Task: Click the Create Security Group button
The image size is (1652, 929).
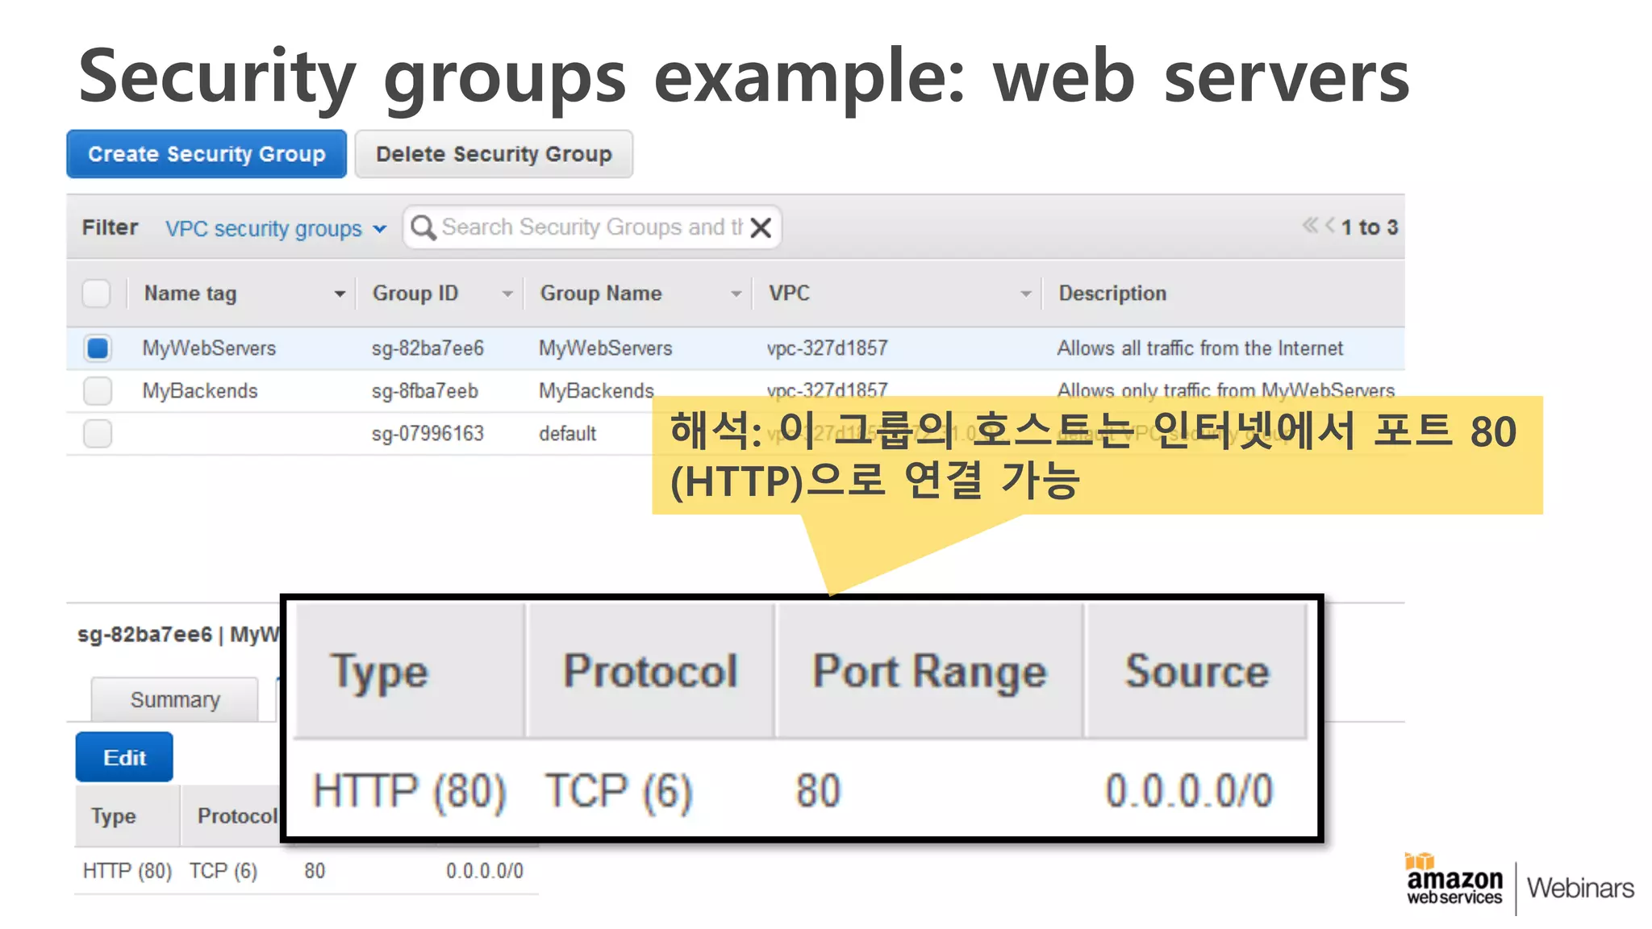Action: (206, 154)
